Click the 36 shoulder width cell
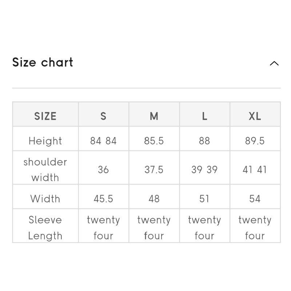 click(x=103, y=170)
